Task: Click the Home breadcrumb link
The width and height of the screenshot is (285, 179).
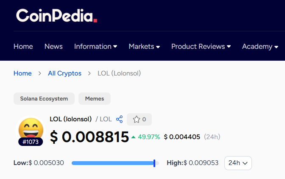Action: [x=22, y=73]
